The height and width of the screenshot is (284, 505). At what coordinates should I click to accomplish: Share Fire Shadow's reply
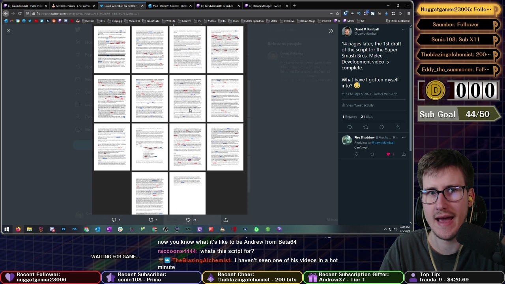pos(404,154)
